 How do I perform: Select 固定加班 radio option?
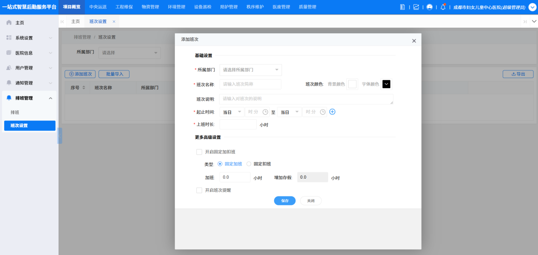click(x=220, y=164)
